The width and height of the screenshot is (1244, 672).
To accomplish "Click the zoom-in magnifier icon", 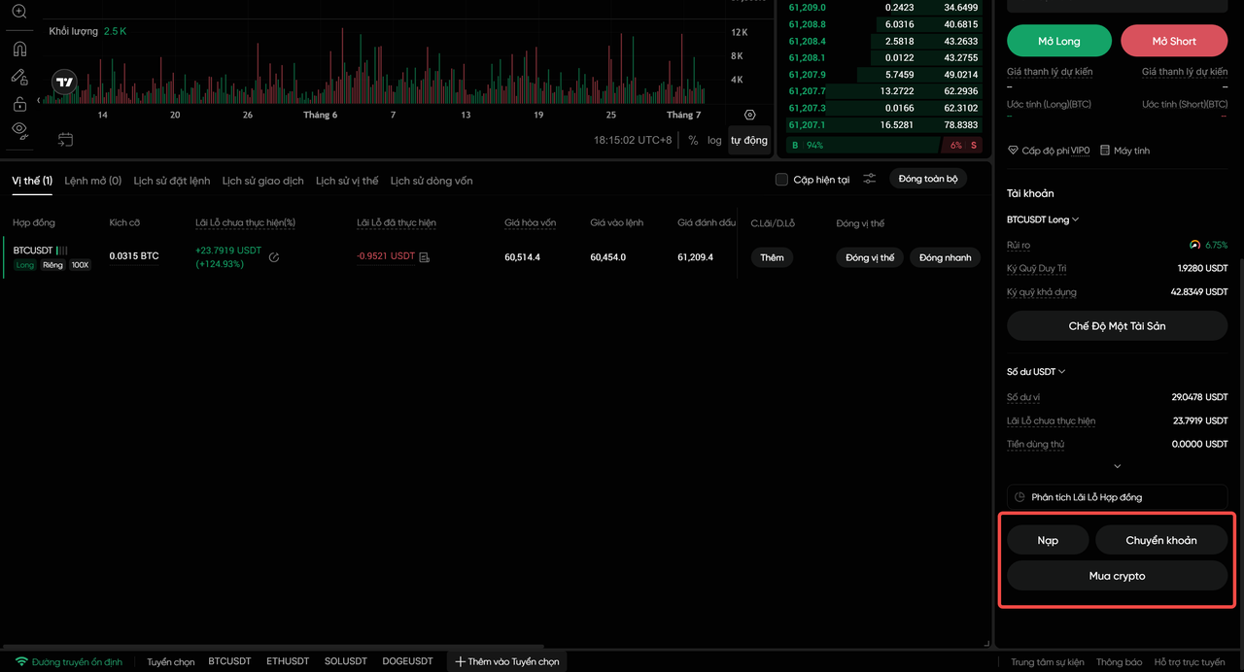I will pyautogui.click(x=19, y=12).
